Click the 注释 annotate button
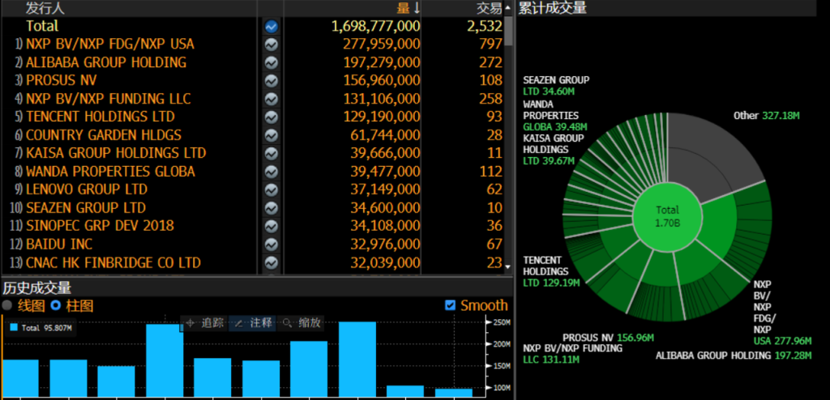Screen dimensions: 830x400 point(254,323)
